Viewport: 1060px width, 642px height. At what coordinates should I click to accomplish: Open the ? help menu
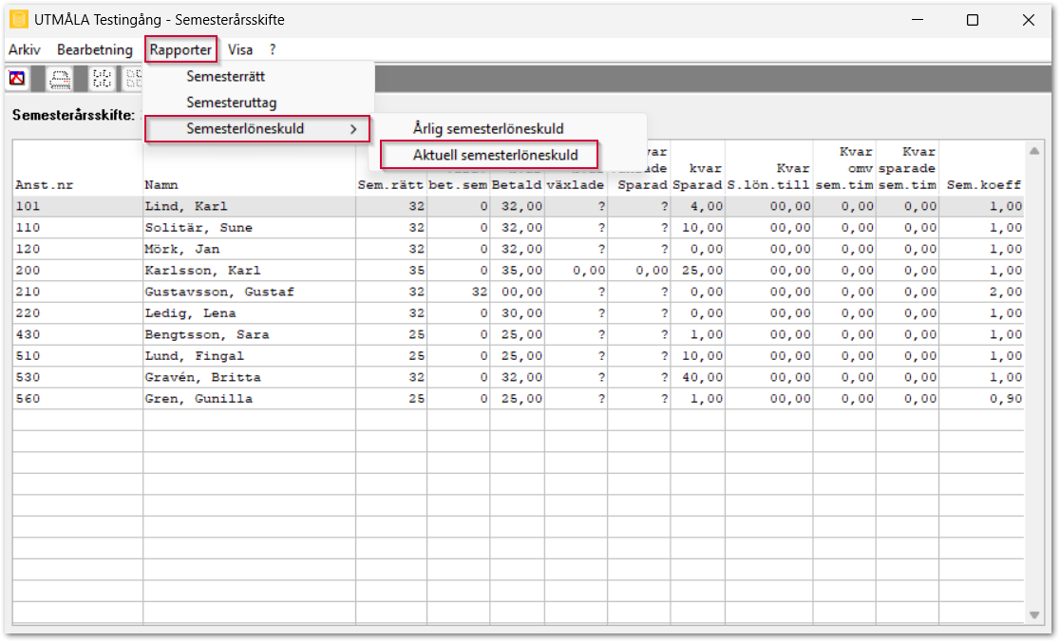(x=273, y=49)
